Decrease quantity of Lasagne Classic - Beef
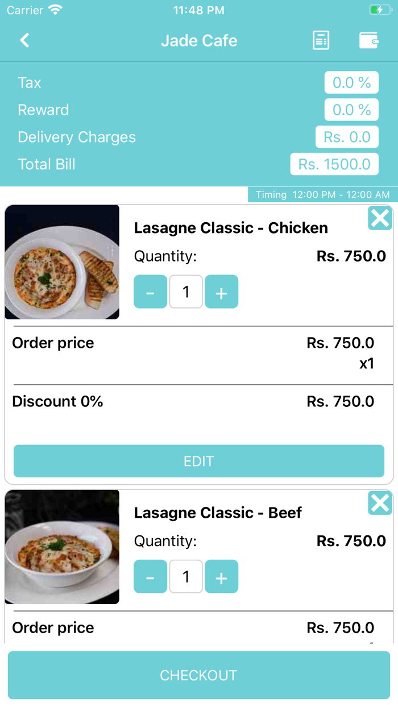Viewport: 398px width, 707px height. click(x=150, y=577)
